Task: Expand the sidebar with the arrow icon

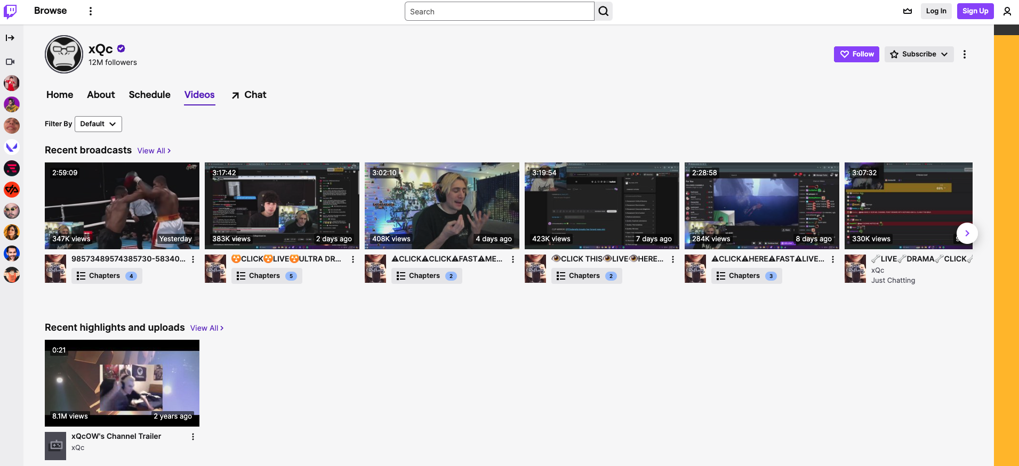Action: pyautogui.click(x=10, y=38)
